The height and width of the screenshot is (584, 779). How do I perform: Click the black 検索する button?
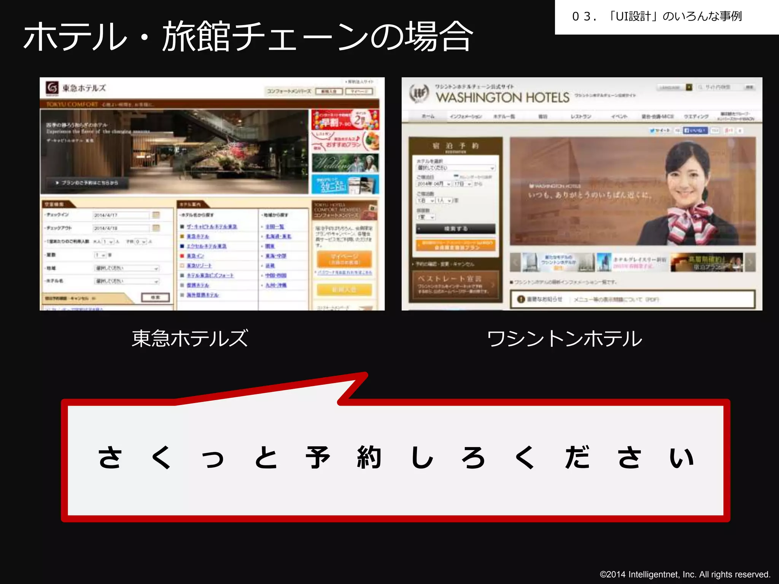click(x=456, y=229)
